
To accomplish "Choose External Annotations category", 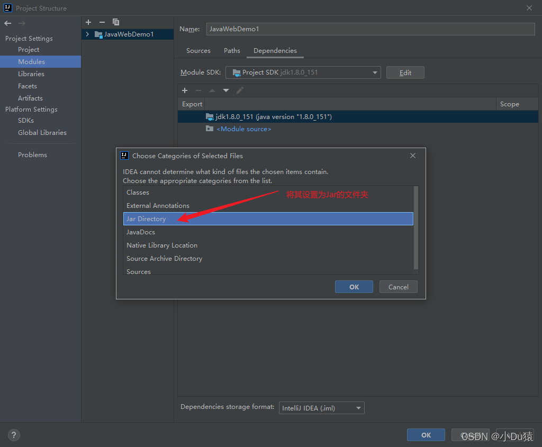I will click(x=268, y=206).
